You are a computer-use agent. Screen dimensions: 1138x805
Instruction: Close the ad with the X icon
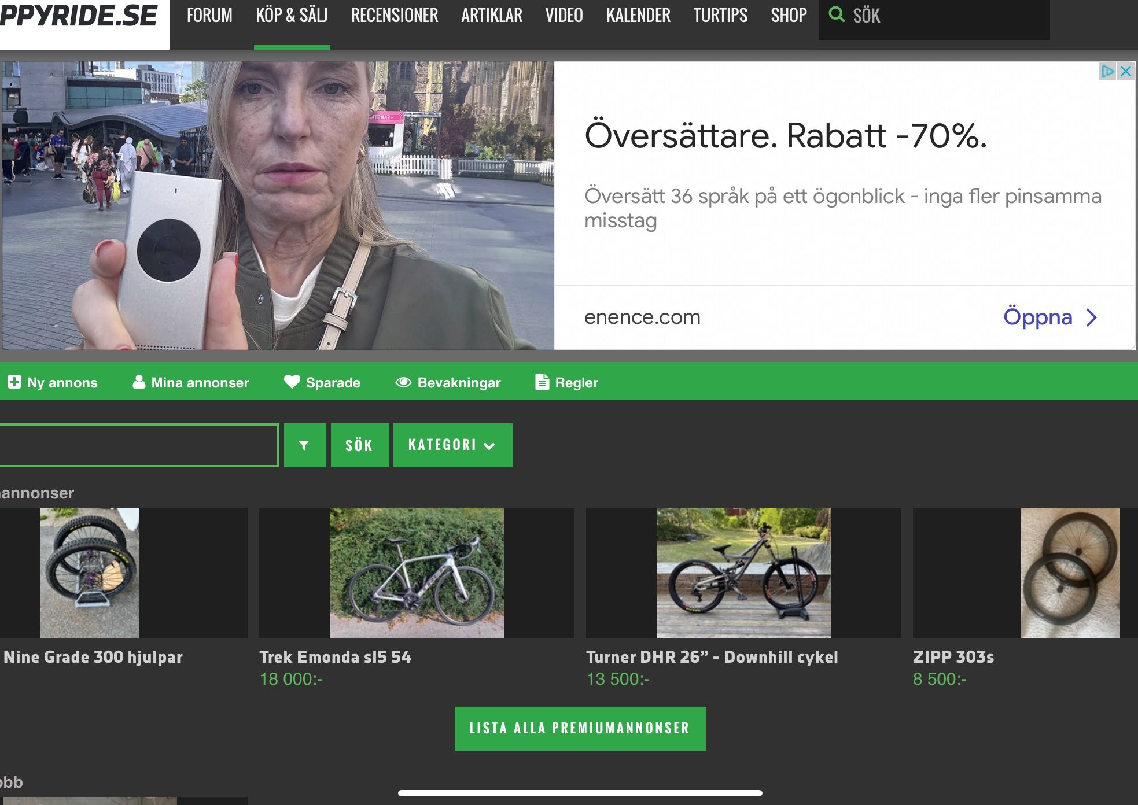coord(1125,71)
